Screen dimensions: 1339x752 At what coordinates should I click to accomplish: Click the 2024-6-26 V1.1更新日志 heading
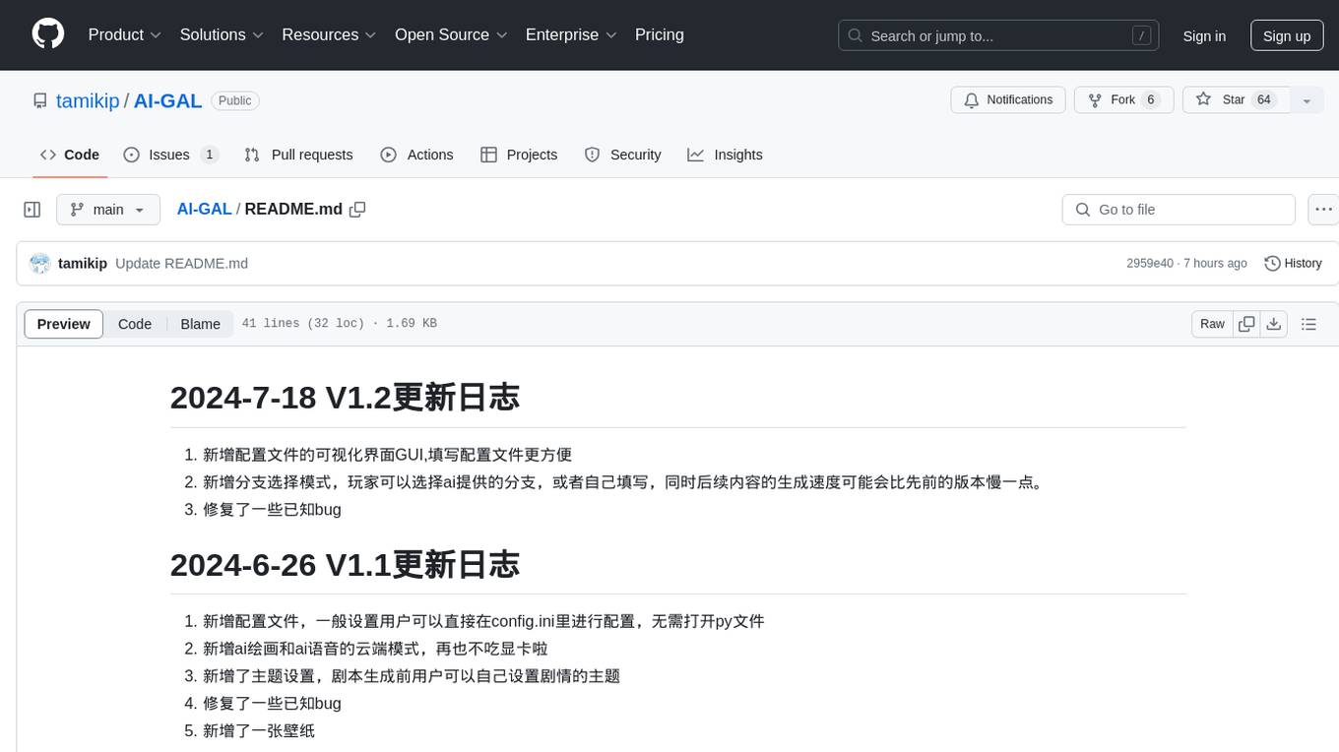[345, 564]
